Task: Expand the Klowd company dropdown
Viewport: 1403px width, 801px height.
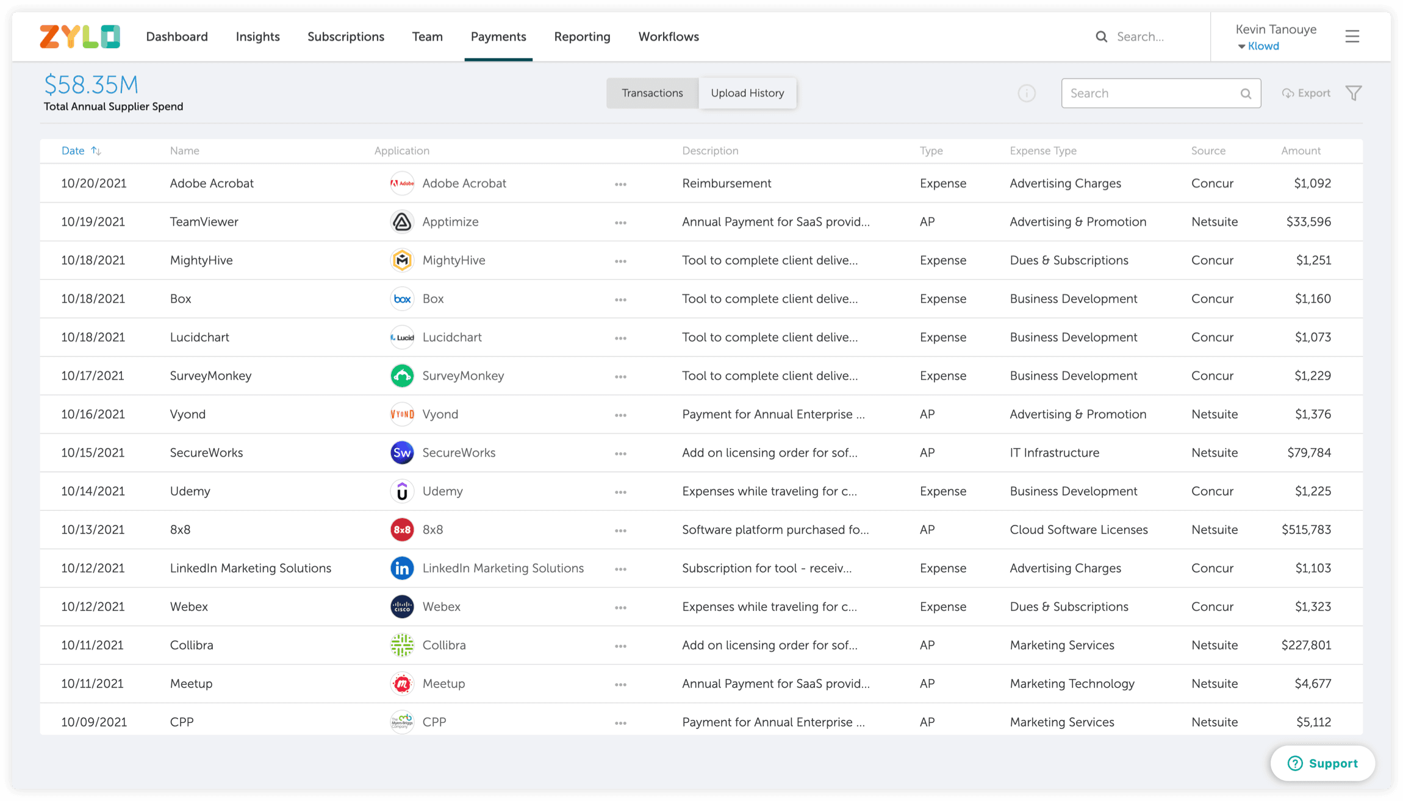Action: [x=1258, y=46]
